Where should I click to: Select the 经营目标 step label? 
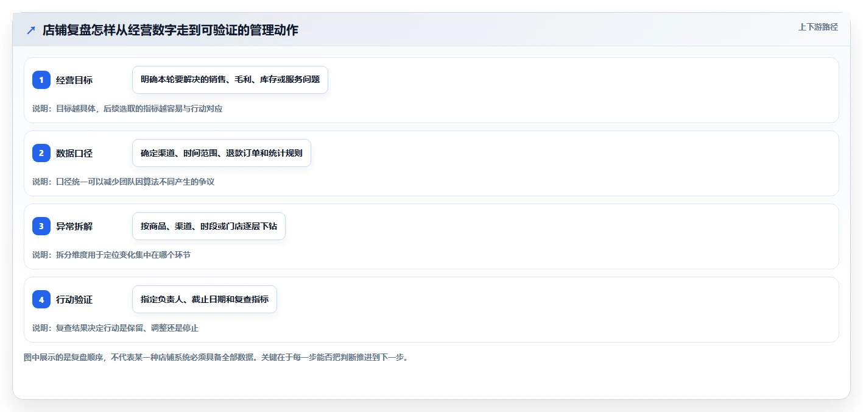click(x=74, y=80)
